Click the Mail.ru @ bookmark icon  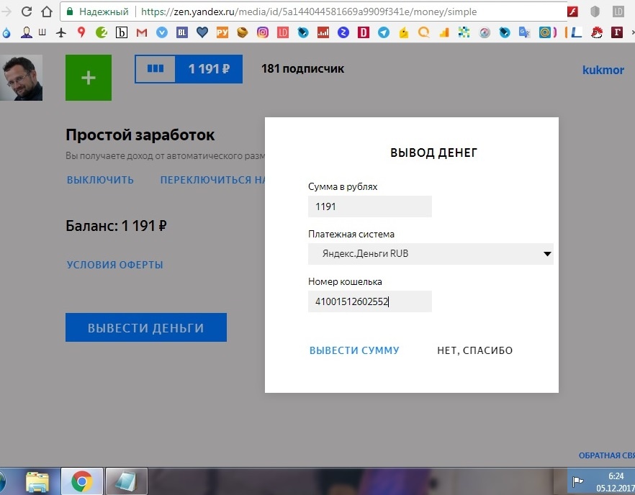(x=544, y=32)
